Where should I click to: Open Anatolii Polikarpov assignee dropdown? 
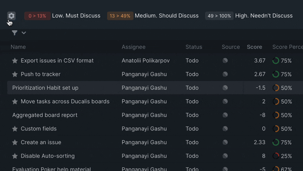146,61
